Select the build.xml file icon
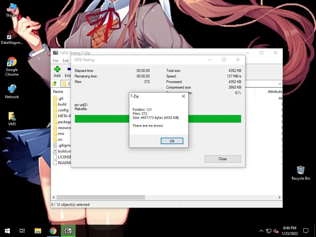 55,151
